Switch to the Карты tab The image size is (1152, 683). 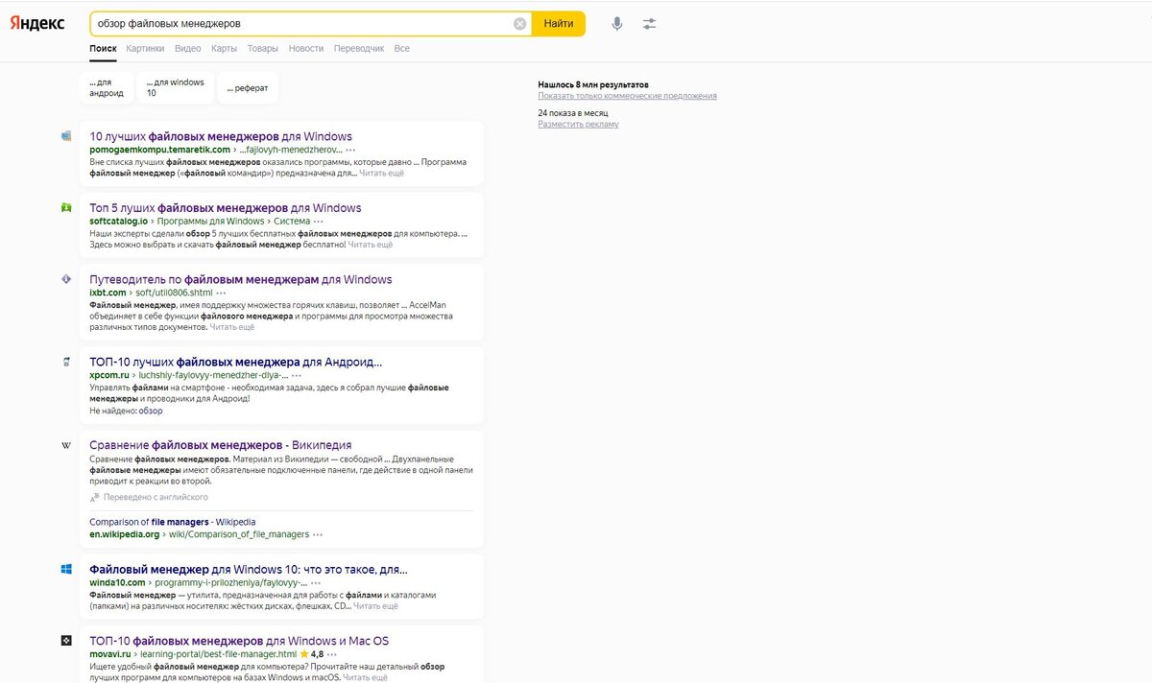coord(225,48)
